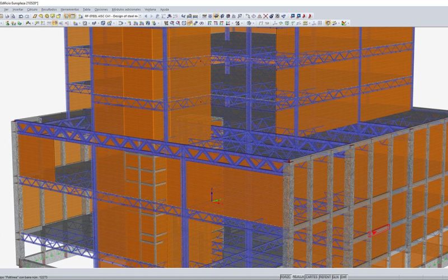
Task: Go to previous case with left arrow
Action: click(x=146, y=16)
